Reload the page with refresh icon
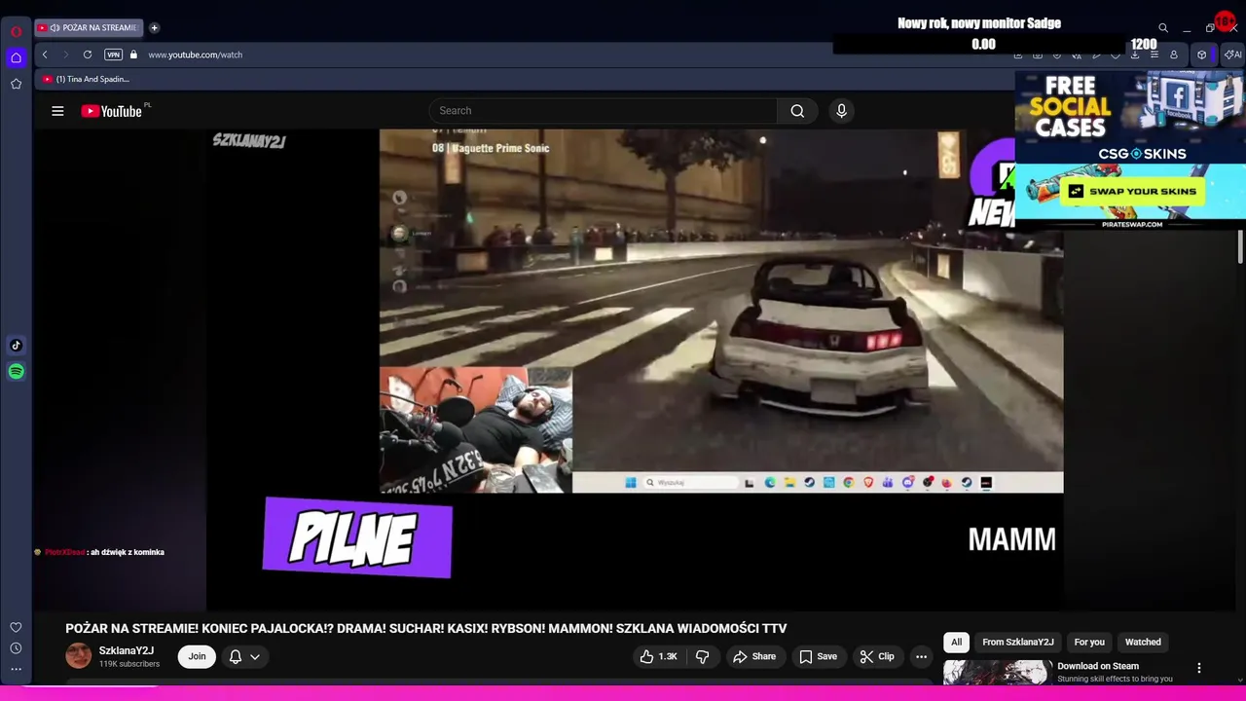Viewport: 1246px width, 701px height. 88,55
